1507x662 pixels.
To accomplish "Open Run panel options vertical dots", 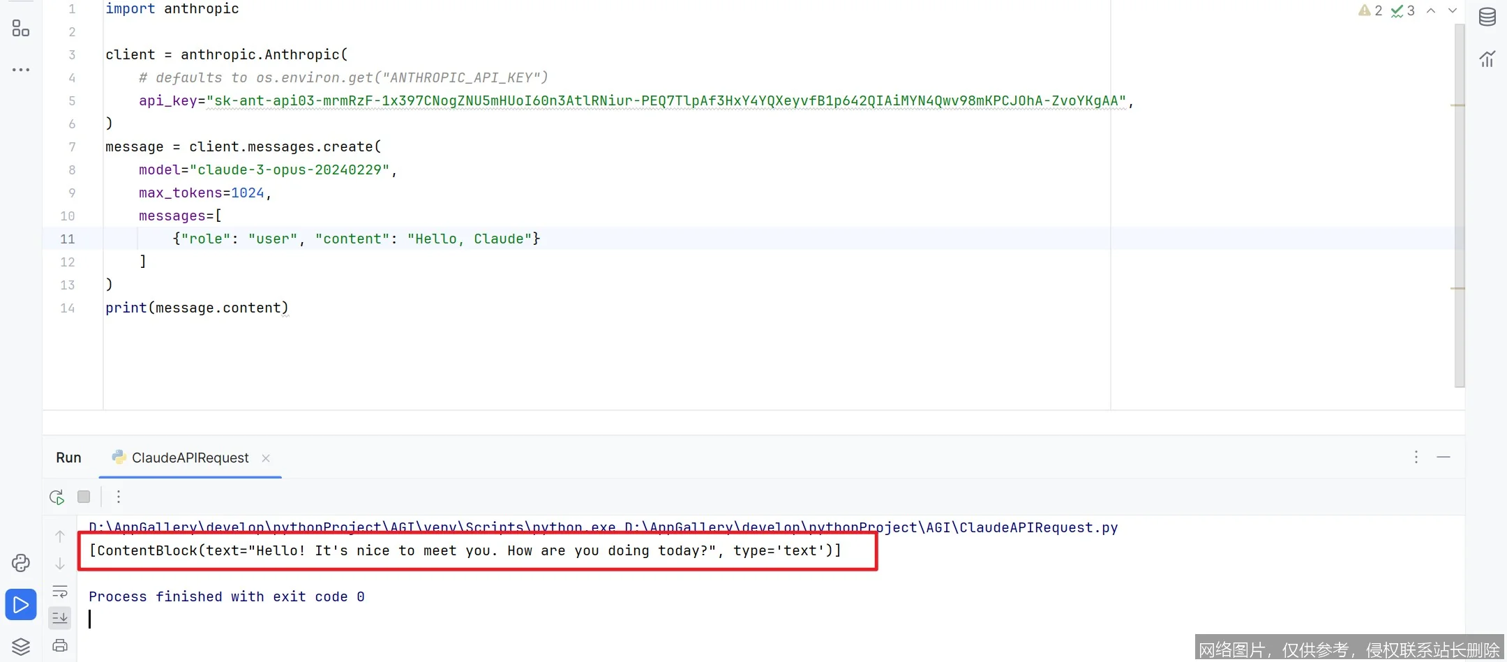I will pos(1416,457).
